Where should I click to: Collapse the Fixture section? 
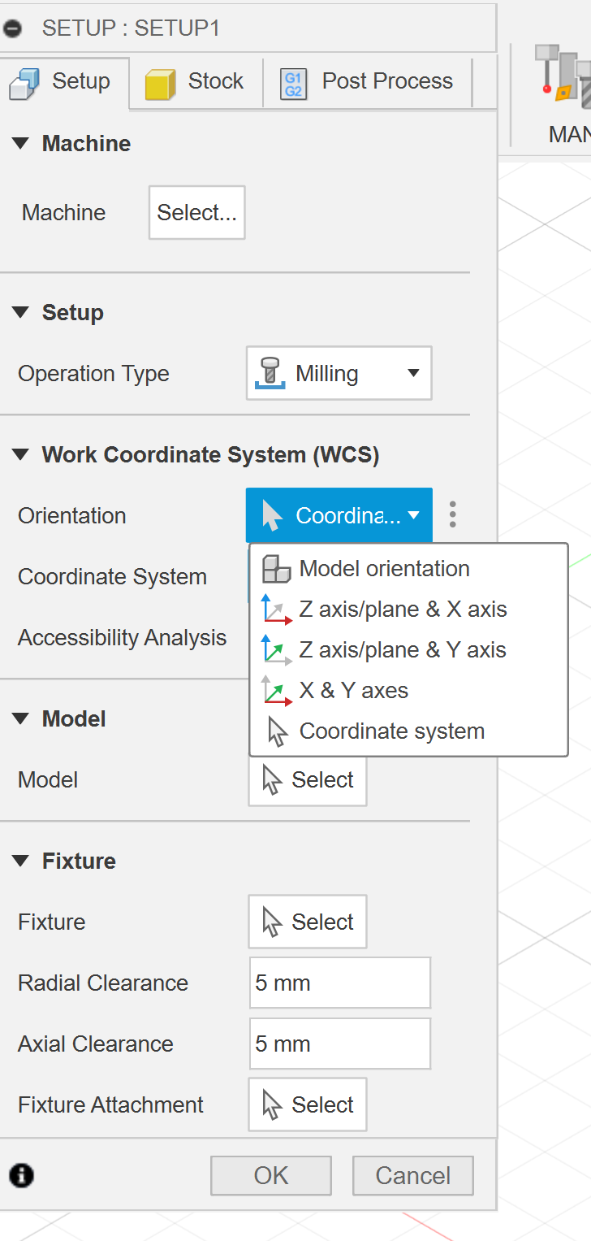pyautogui.click(x=19, y=861)
